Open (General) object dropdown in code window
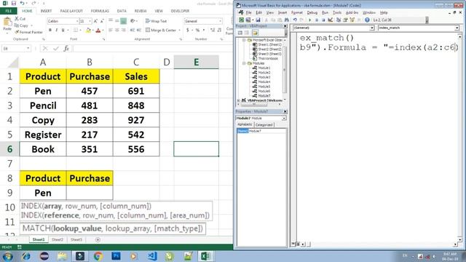This screenshot has width=466, height=262. (372, 28)
